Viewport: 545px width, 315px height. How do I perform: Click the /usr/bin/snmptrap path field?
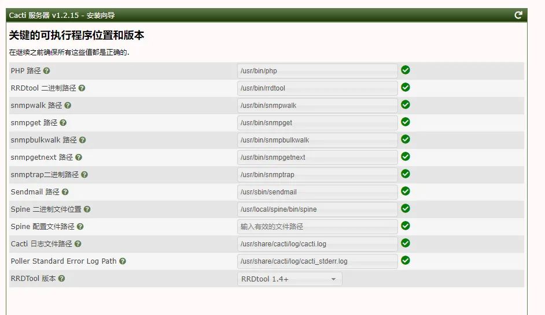[x=317, y=175]
